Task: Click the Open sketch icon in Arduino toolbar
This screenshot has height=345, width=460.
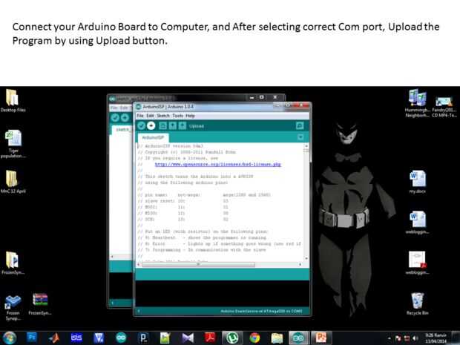Action: 172,126
